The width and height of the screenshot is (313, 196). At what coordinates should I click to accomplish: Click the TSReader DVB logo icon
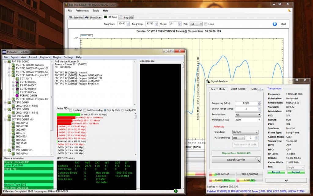(4, 52)
